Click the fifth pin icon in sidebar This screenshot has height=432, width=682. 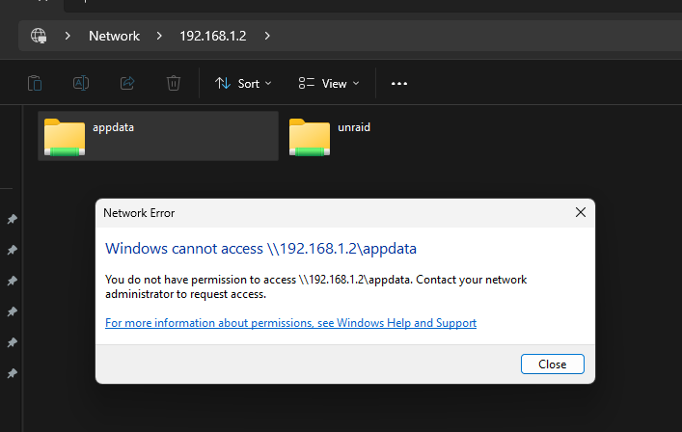[x=13, y=342]
